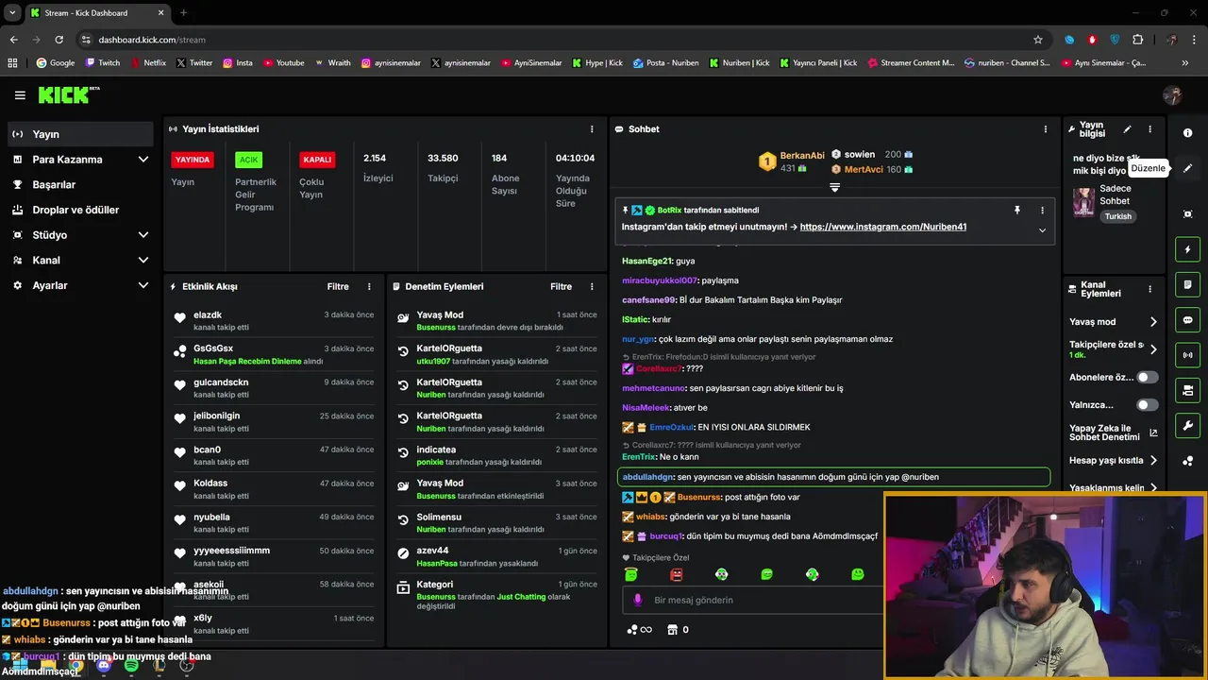Click the broadcast signal icon in right rail
The width and height of the screenshot is (1208, 680).
(1187, 355)
